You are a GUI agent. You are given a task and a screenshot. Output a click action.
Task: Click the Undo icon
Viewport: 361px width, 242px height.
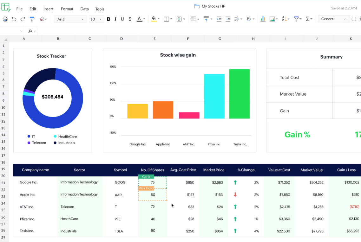coord(14,19)
